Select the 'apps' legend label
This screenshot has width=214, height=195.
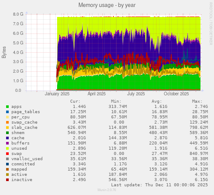coord(17,107)
